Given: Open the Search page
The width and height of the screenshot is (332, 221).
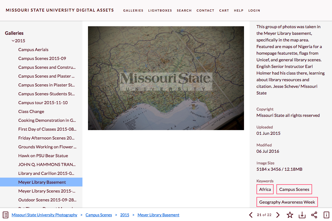Looking at the screenshot, I should 184,10.
